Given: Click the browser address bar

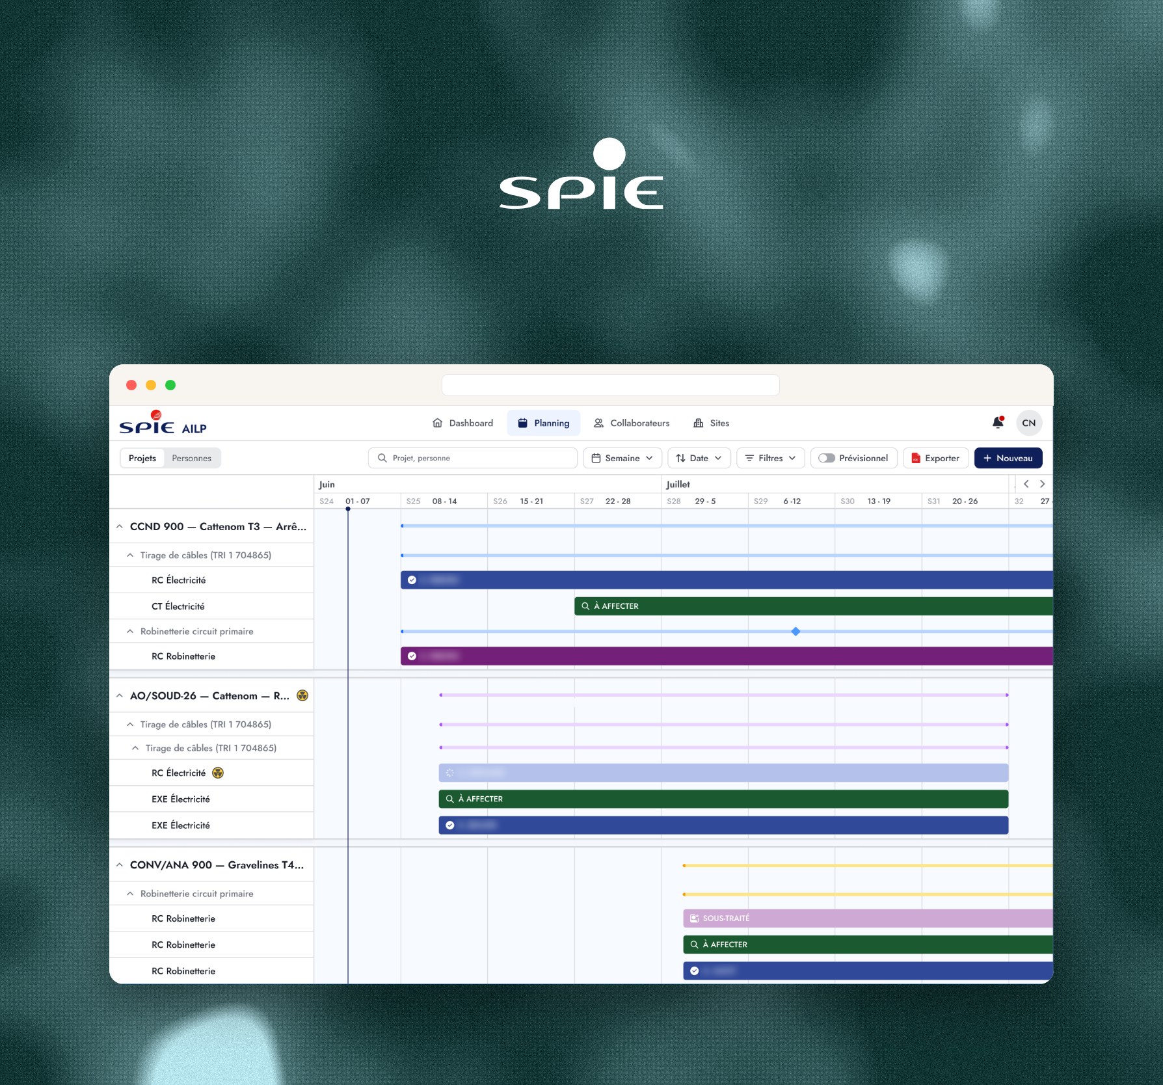Looking at the screenshot, I should [610, 385].
